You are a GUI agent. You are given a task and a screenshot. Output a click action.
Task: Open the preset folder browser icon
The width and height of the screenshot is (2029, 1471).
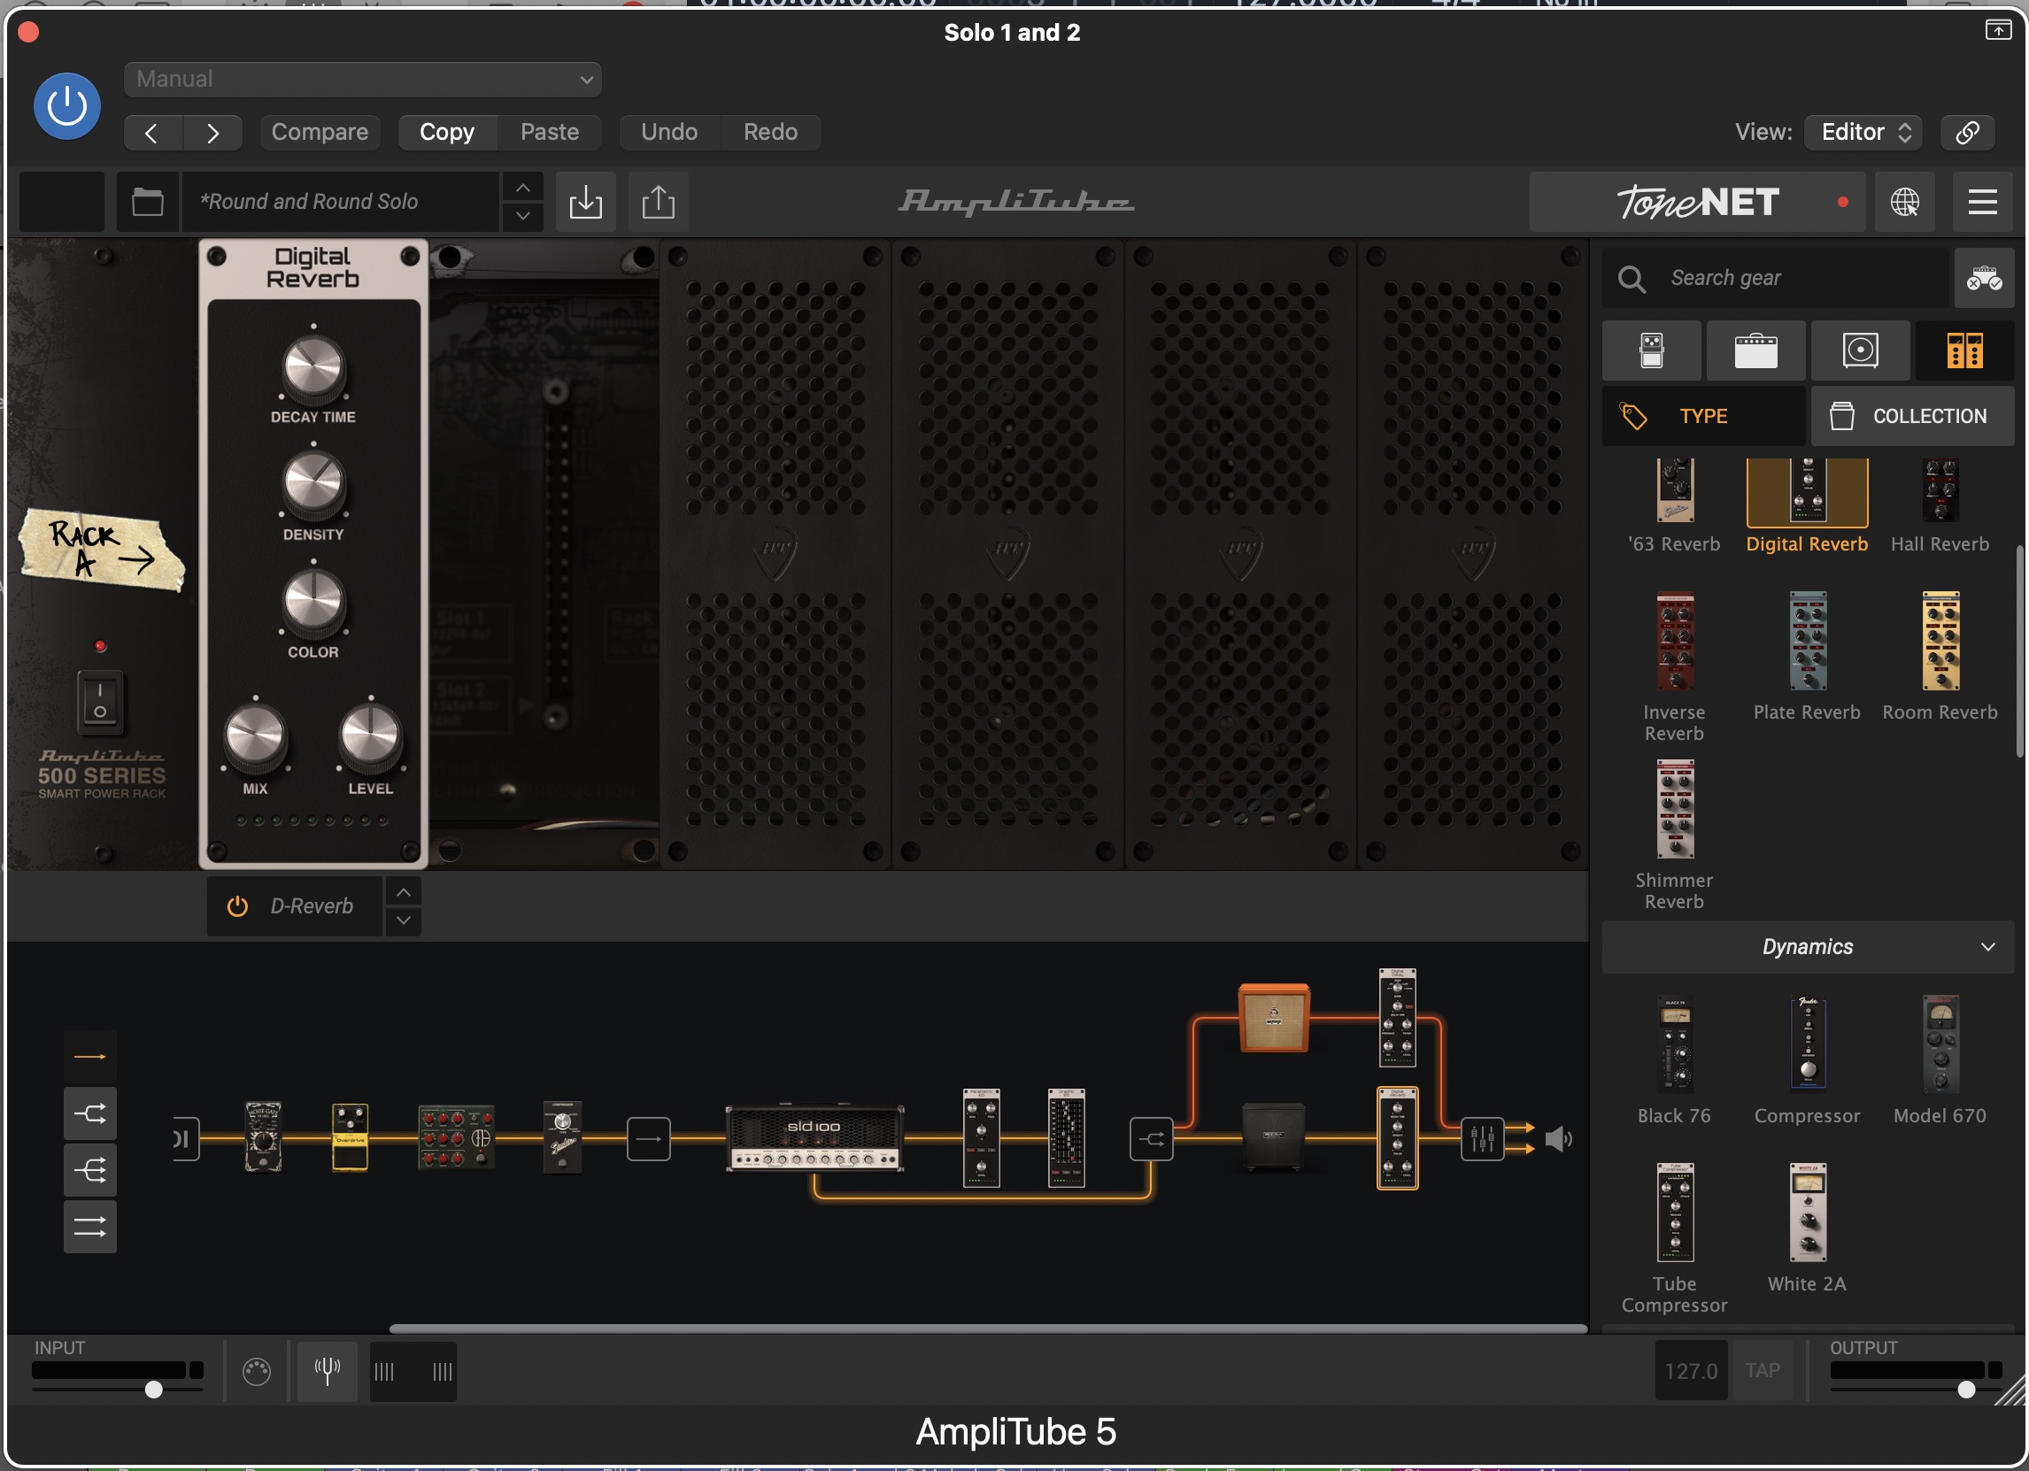(148, 202)
